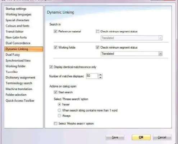The image size is (178, 144).
Task: Disable Display identical matches once only
Action: click(51, 67)
